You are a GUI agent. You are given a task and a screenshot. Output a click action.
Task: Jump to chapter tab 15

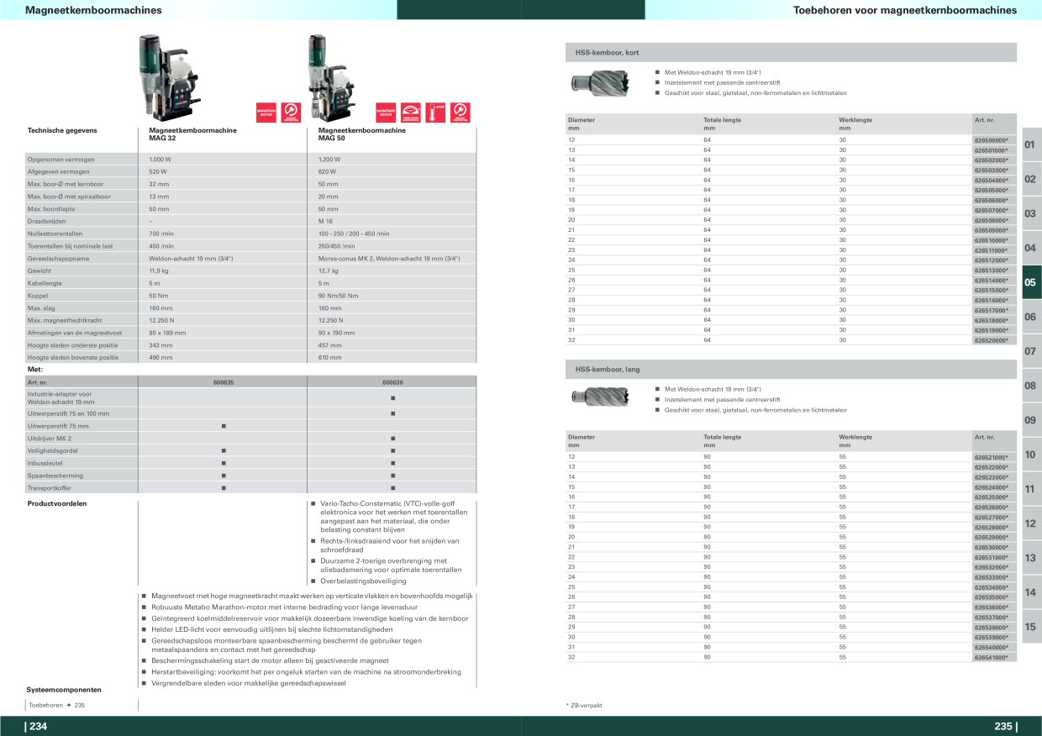[x=1030, y=627]
